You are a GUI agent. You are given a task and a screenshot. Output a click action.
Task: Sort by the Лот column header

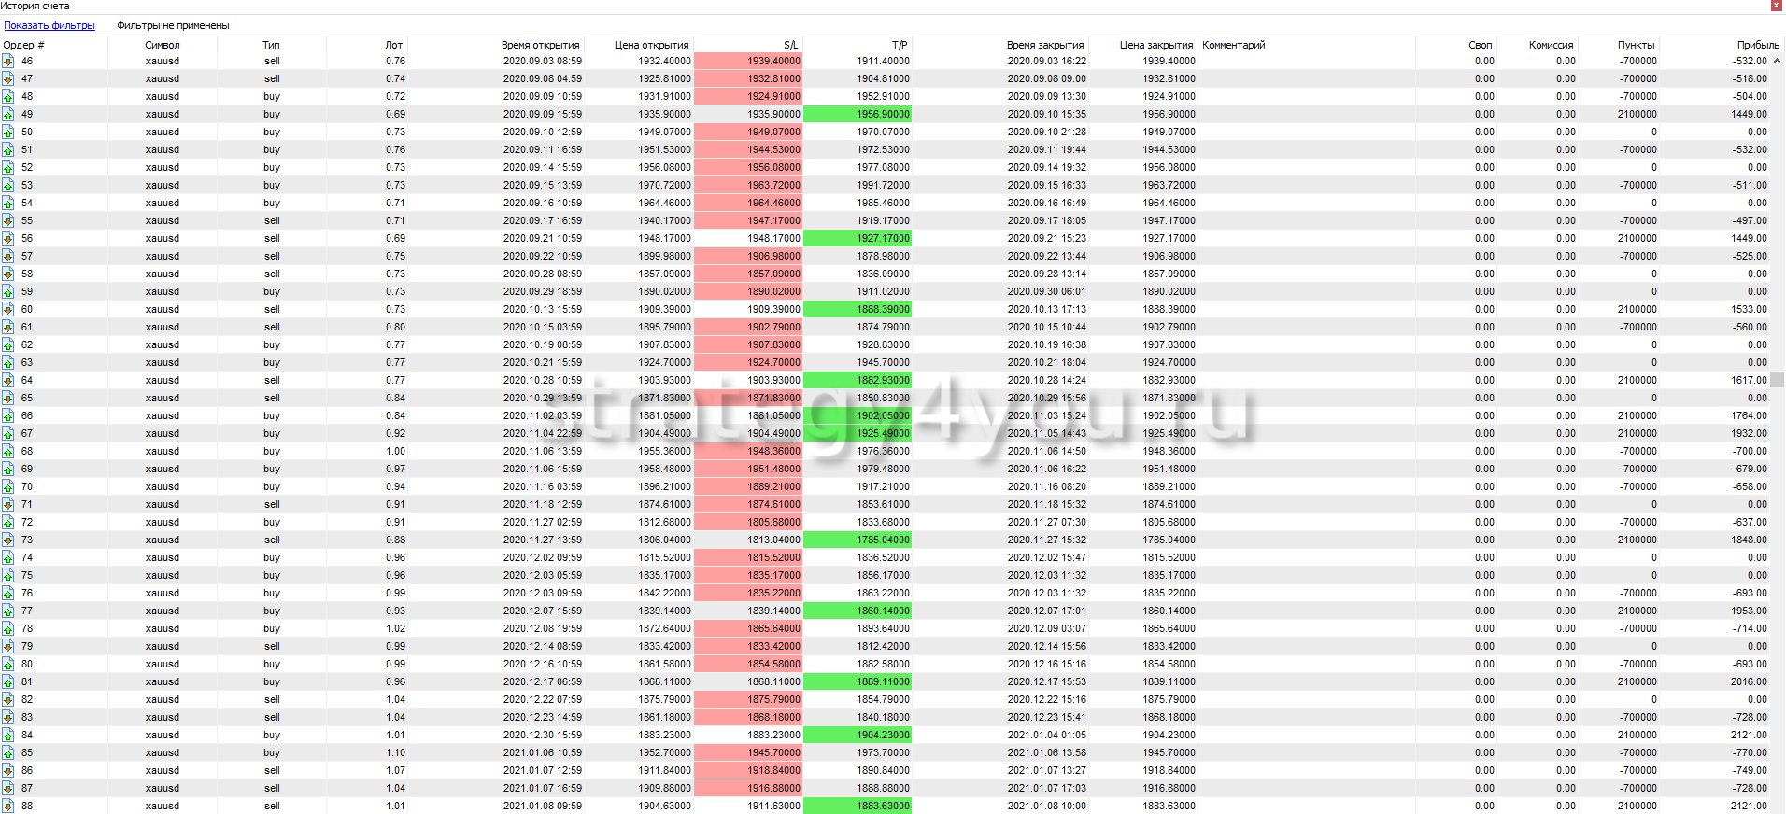393,45
